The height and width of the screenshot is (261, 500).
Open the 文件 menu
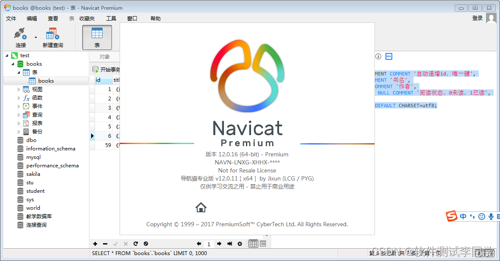click(11, 19)
